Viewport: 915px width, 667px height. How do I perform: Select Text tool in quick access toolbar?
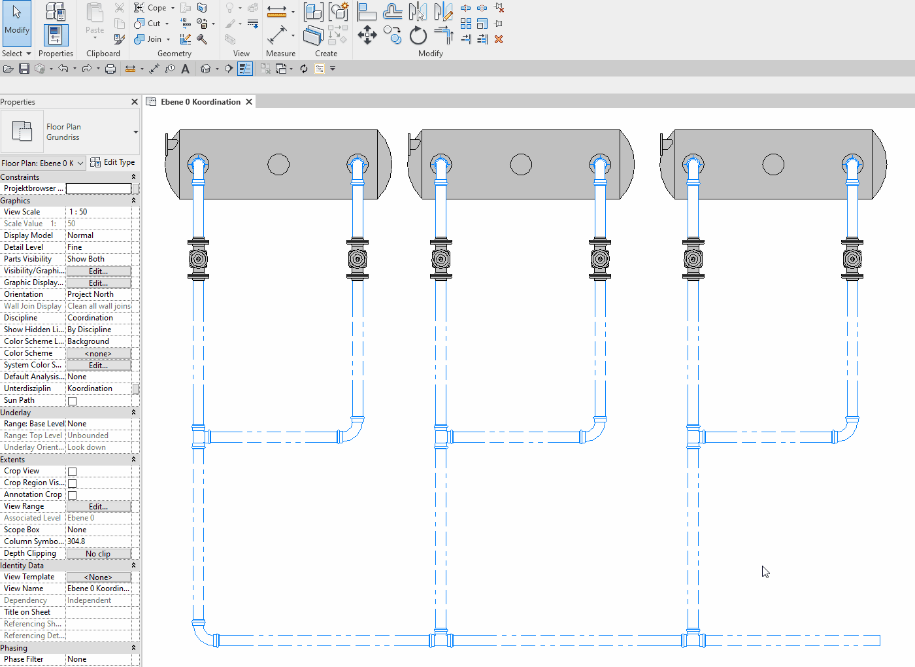[186, 69]
